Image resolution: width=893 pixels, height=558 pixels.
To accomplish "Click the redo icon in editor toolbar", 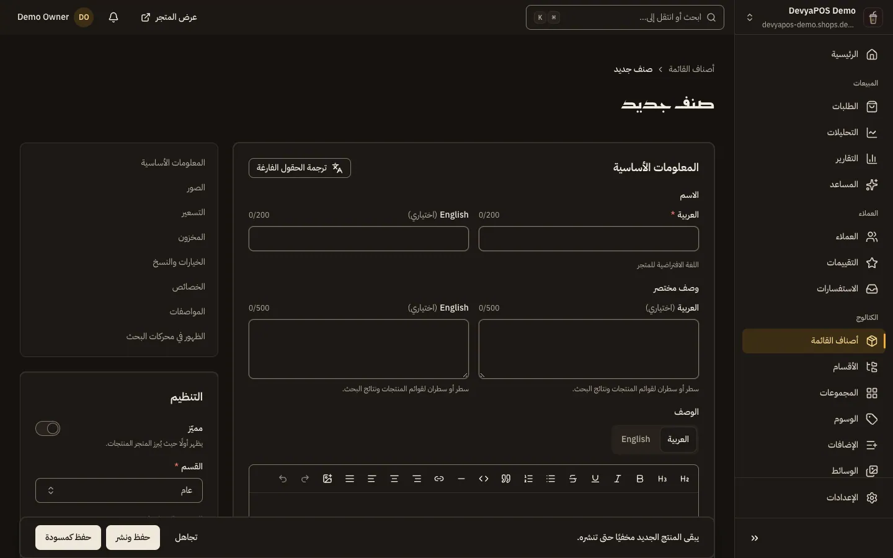I will point(305,479).
